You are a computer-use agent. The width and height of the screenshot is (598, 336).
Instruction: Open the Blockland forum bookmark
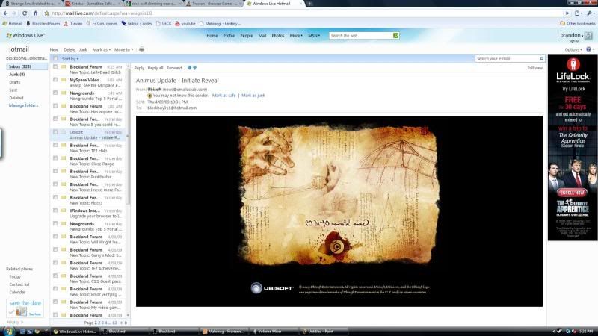[x=43, y=24]
